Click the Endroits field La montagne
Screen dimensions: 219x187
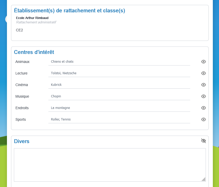[119, 108]
